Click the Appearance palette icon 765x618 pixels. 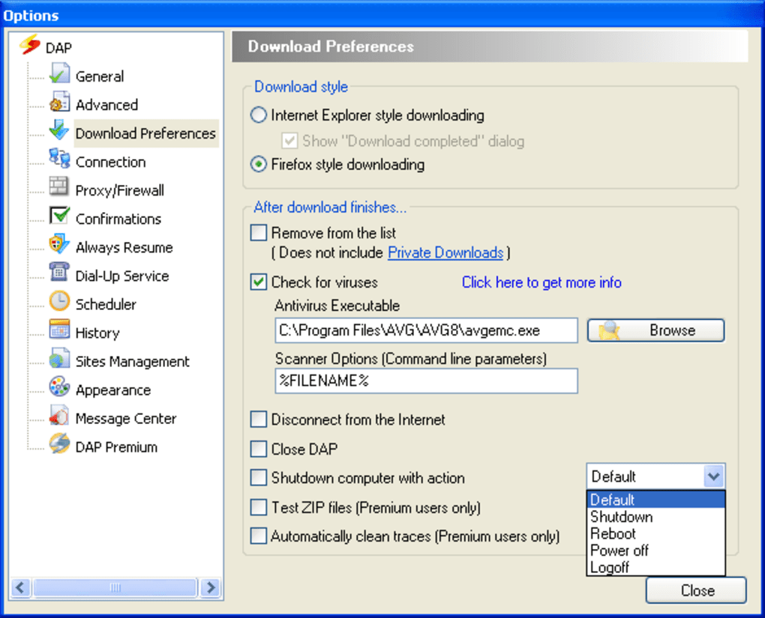[59, 389]
